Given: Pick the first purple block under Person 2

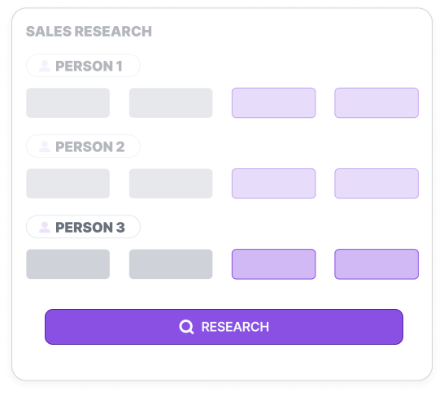Looking at the screenshot, I should 273,184.
